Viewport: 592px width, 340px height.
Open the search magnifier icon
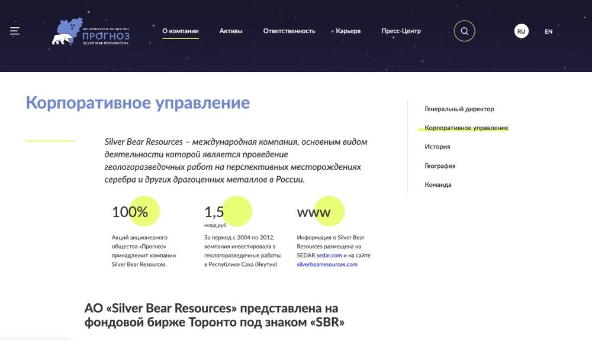[x=464, y=31]
